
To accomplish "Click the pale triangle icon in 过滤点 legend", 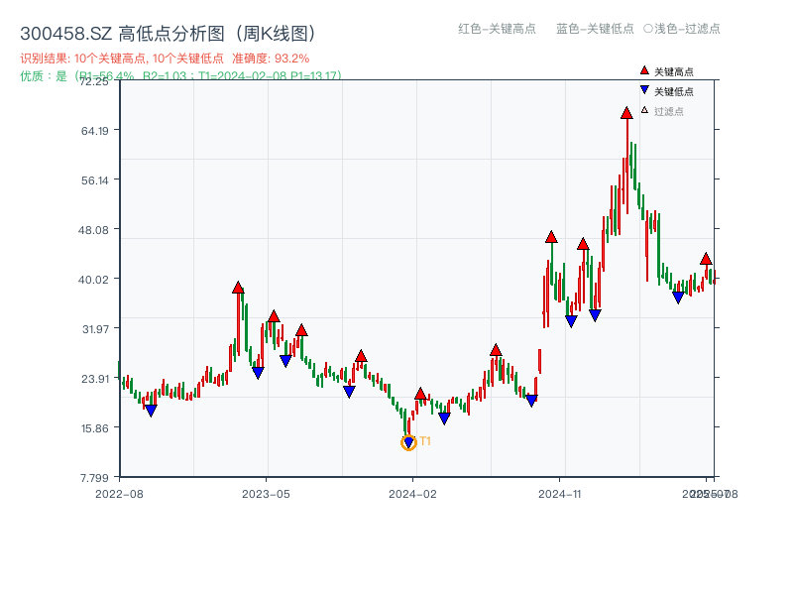I will [644, 110].
